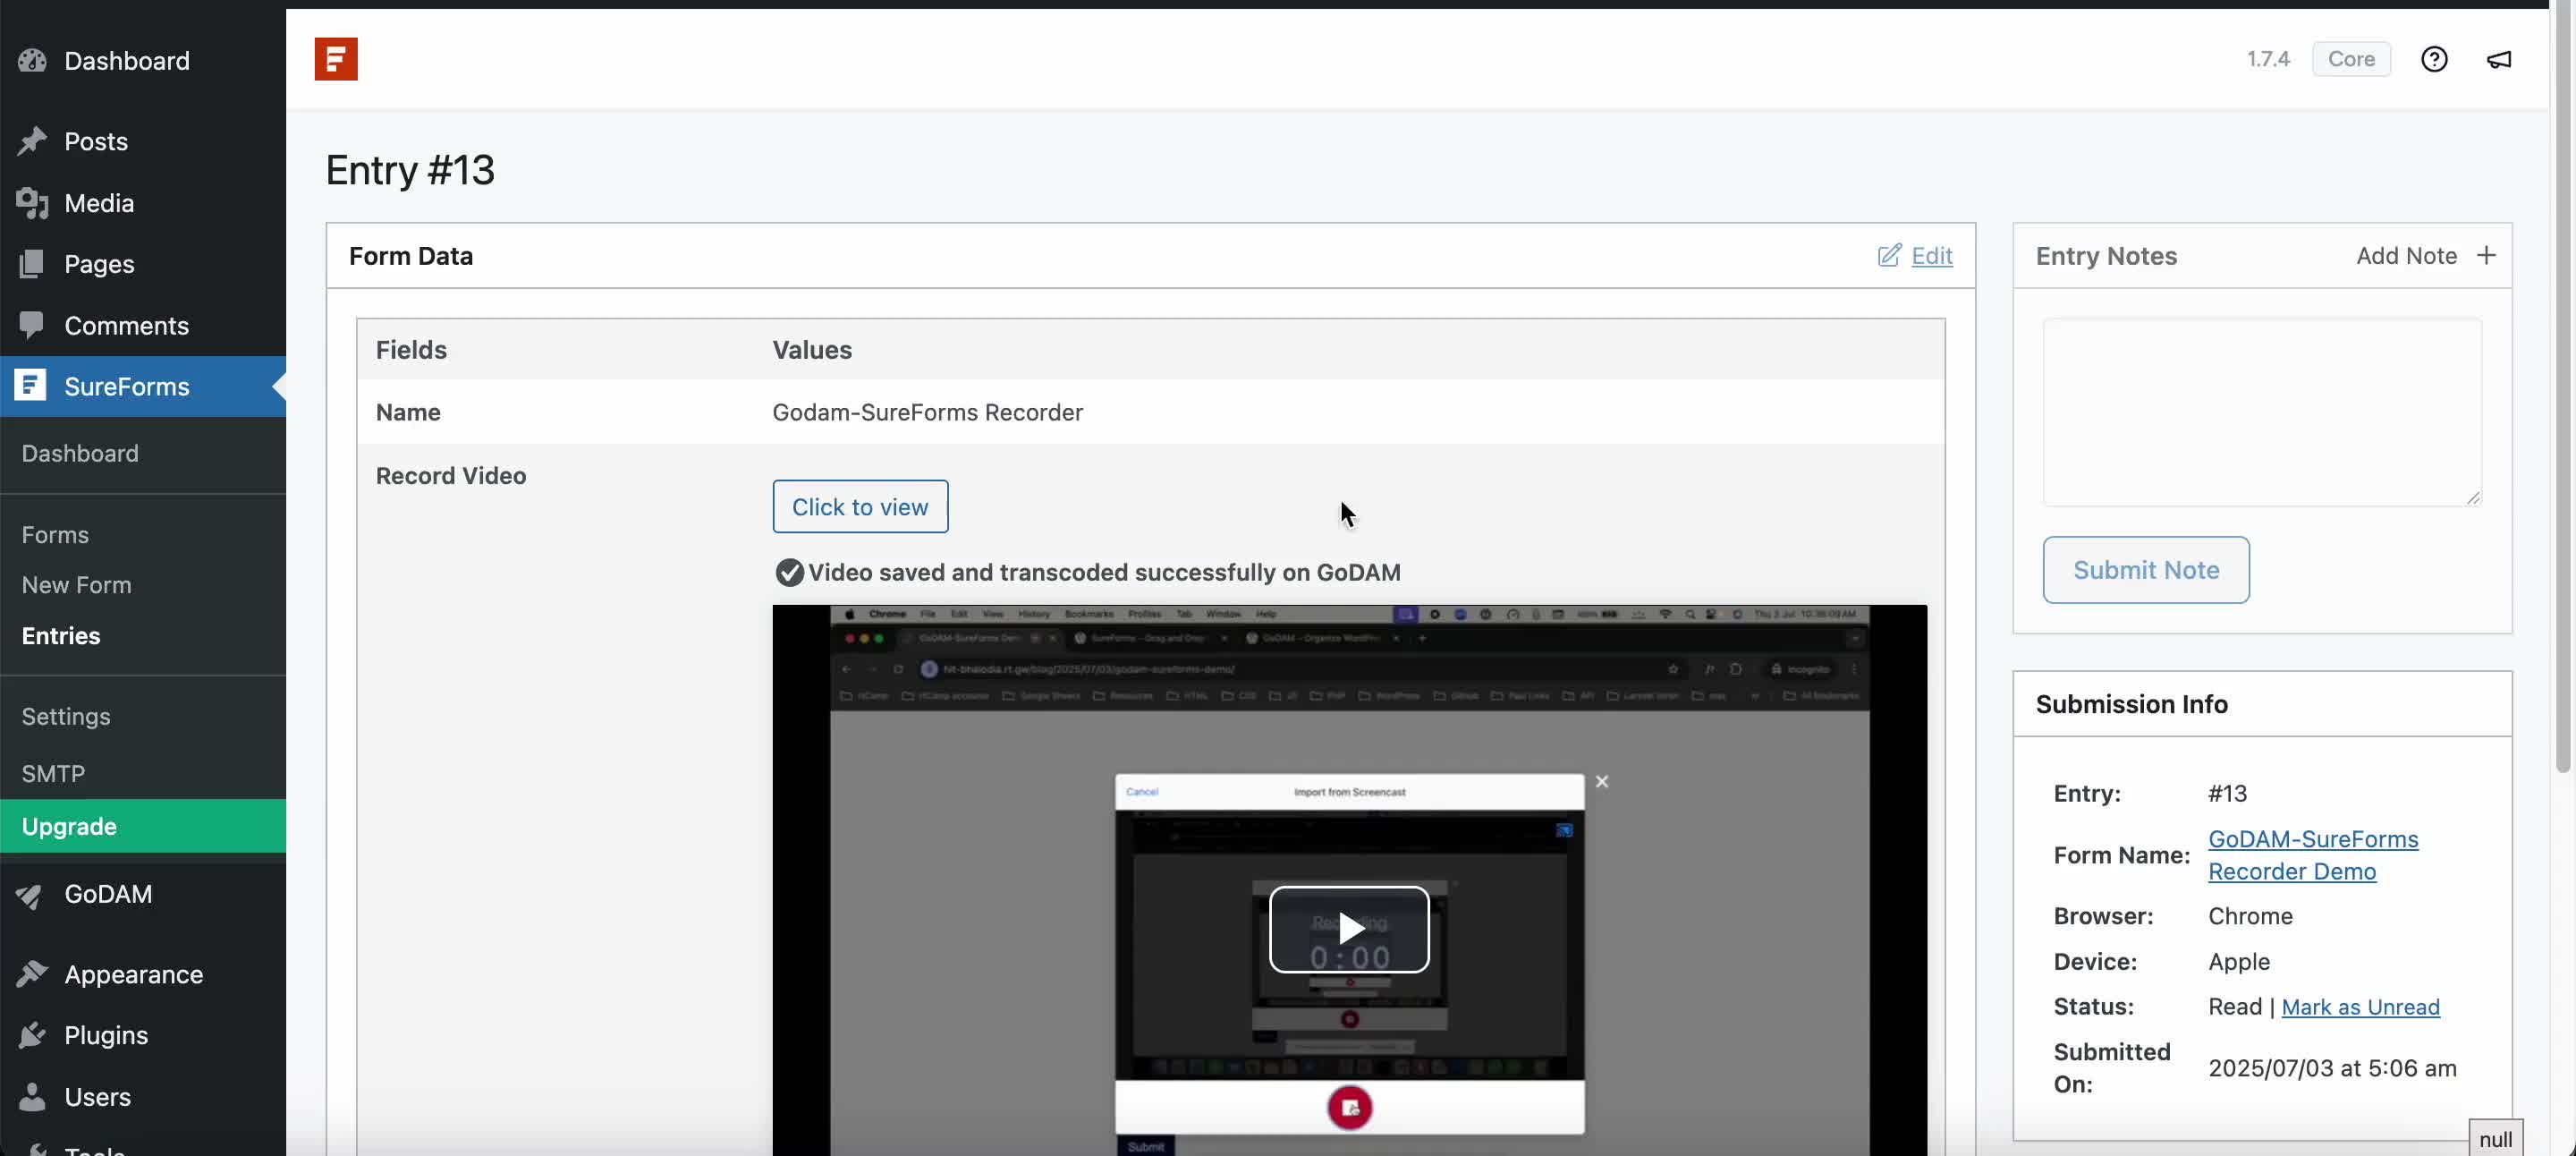Select the Appearance paintbrush icon

[x=32, y=975]
